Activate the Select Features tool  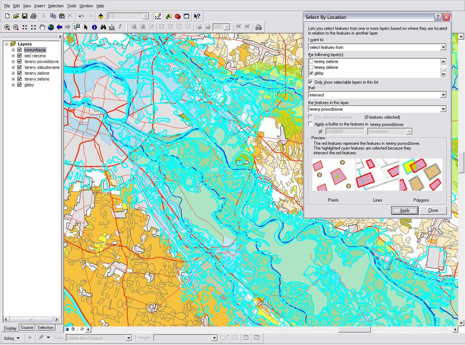[77, 27]
